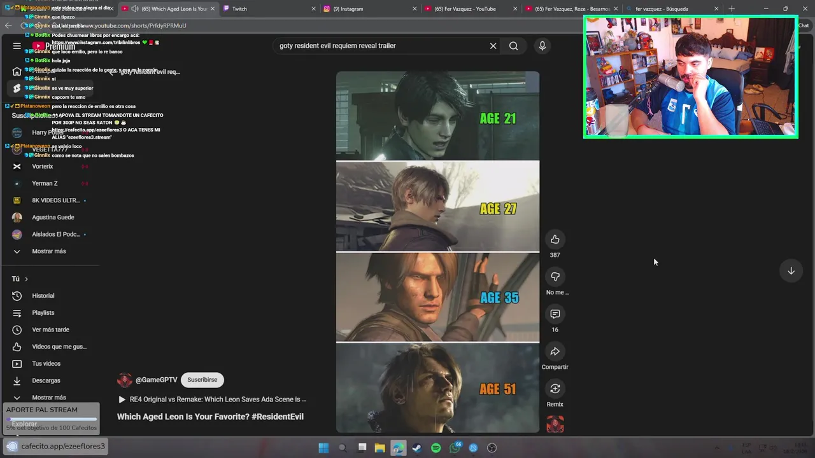815x458 pixels.
Task: Click the Playlists list icon
Action: point(17,313)
